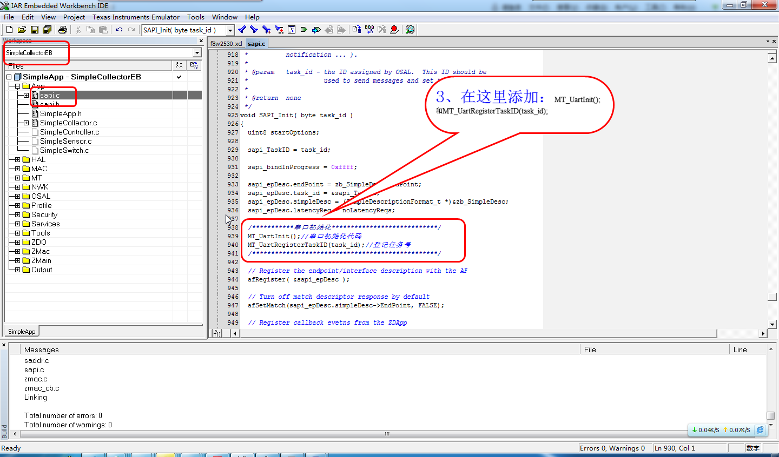This screenshot has width=779, height=457.
Task: Toggle a breakpoint with the red icon
Action: (x=394, y=30)
